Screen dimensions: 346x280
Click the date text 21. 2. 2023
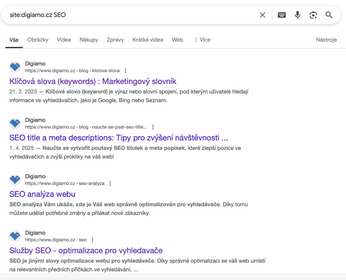[23, 91]
